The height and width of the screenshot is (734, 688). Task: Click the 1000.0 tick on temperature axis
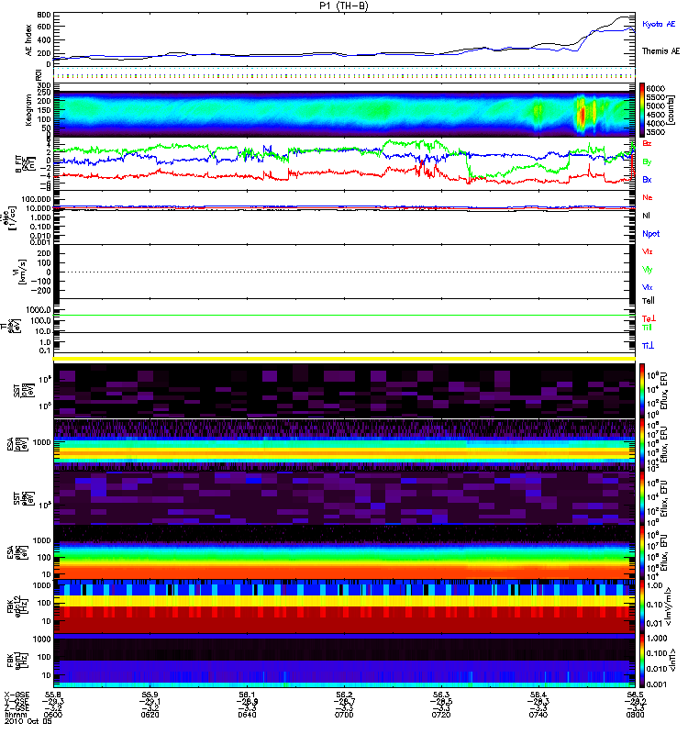tap(39, 310)
